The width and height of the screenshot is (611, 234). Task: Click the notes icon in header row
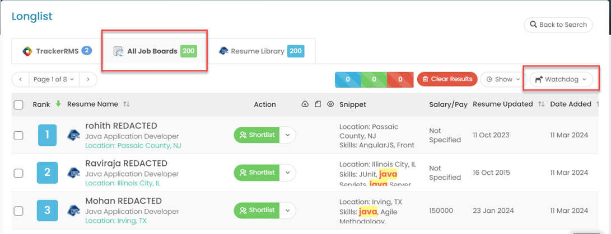point(318,104)
